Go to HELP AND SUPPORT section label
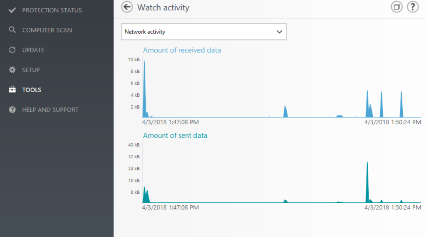The image size is (426, 237). 50,110
